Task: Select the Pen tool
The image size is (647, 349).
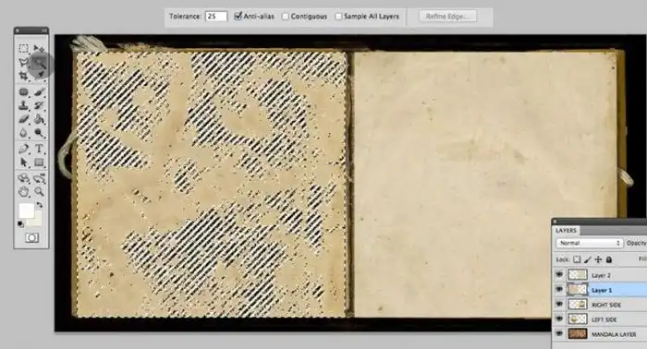Action: (23, 149)
